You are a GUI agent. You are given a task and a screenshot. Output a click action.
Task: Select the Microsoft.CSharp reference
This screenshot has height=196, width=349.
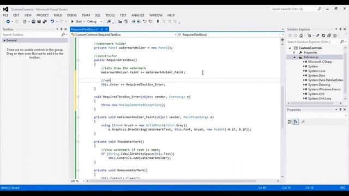[x=320, y=62]
